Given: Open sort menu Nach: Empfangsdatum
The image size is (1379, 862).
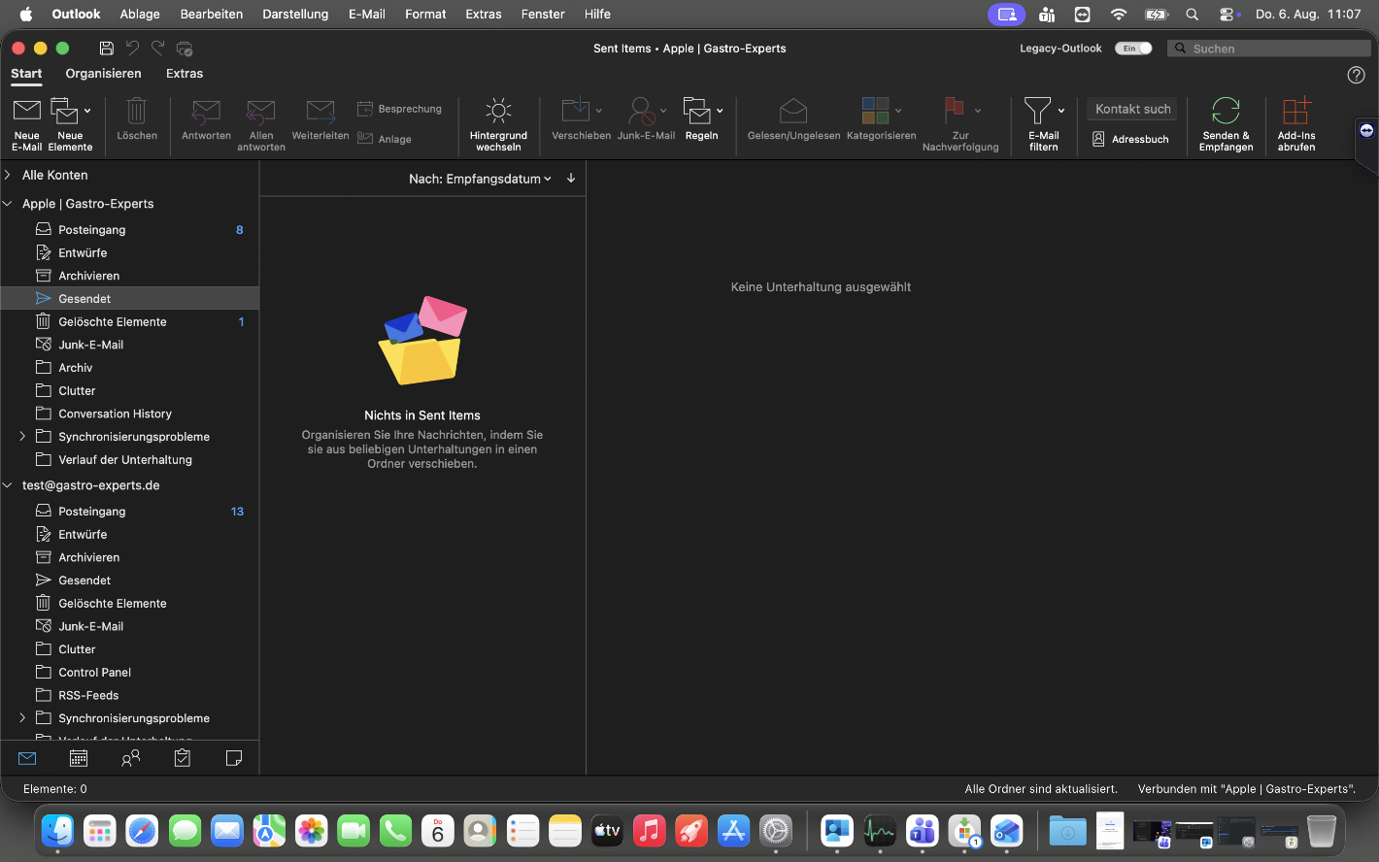Looking at the screenshot, I should tap(480, 179).
